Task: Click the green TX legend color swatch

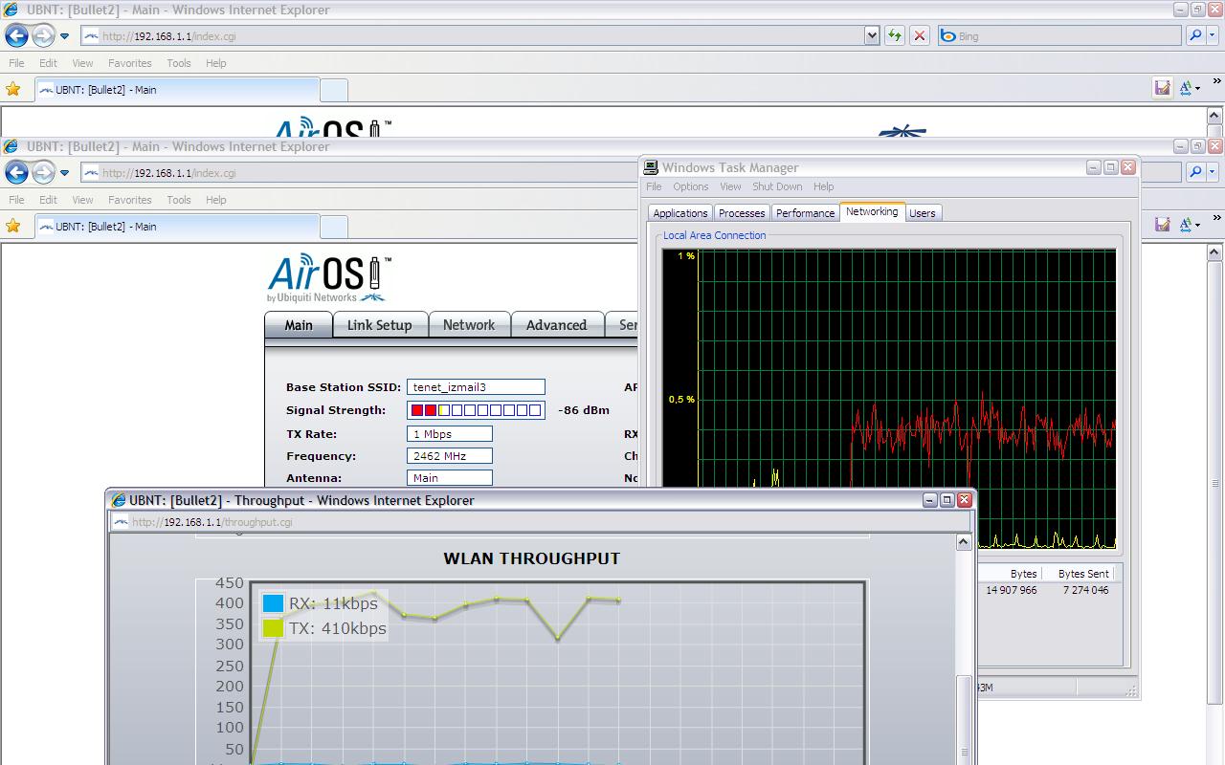Action: click(274, 628)
